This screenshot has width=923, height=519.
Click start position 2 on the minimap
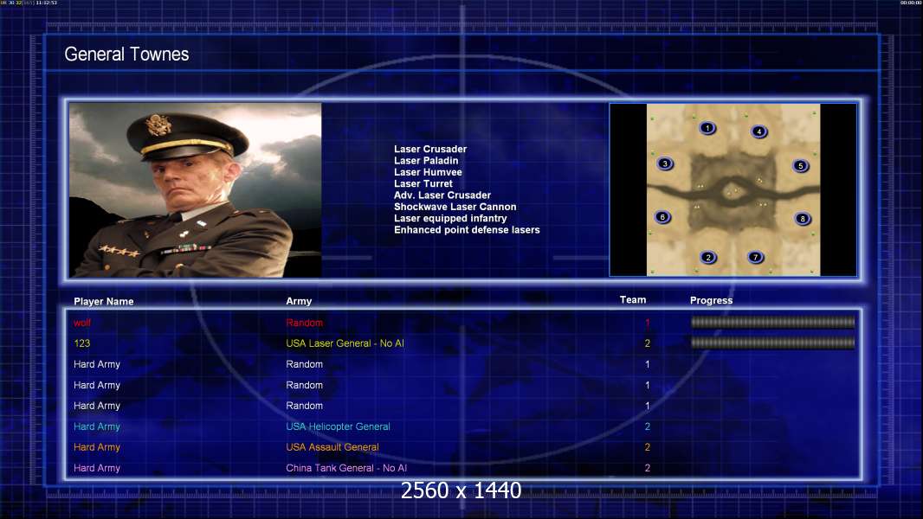(708, 257)
